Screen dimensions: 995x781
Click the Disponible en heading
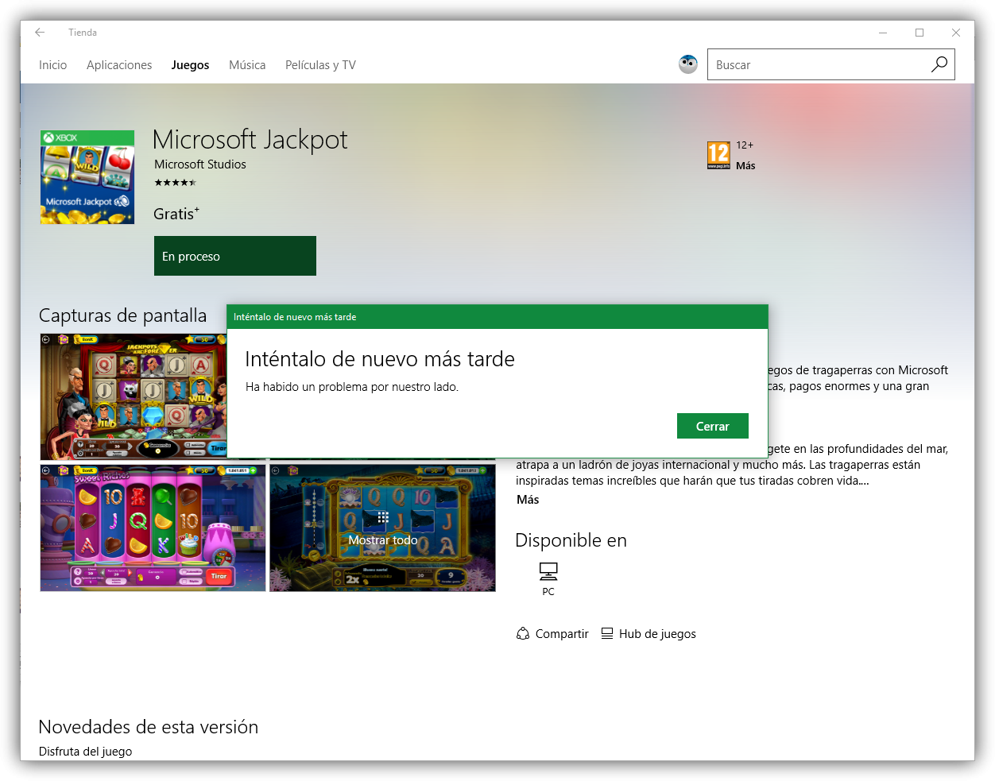point(571,540)
